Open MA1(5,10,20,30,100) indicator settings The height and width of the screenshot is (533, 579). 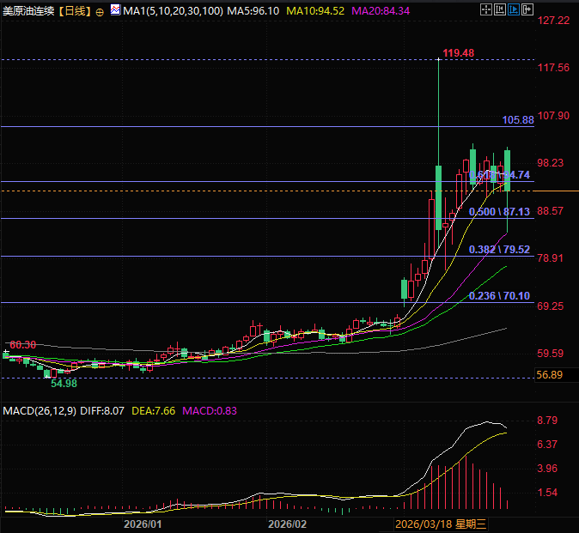[174, 11]
